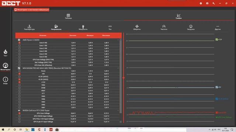
Task: Switch to the Table view tab
Action: [x=68, y=16]
